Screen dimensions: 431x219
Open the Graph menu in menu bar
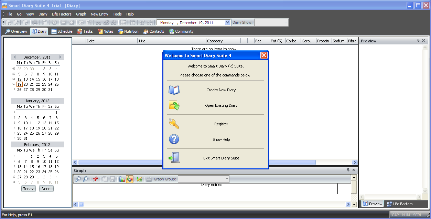pos(81,14)
